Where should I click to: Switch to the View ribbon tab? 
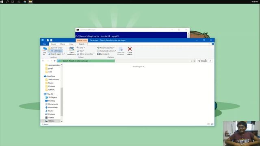coord(71,44)
